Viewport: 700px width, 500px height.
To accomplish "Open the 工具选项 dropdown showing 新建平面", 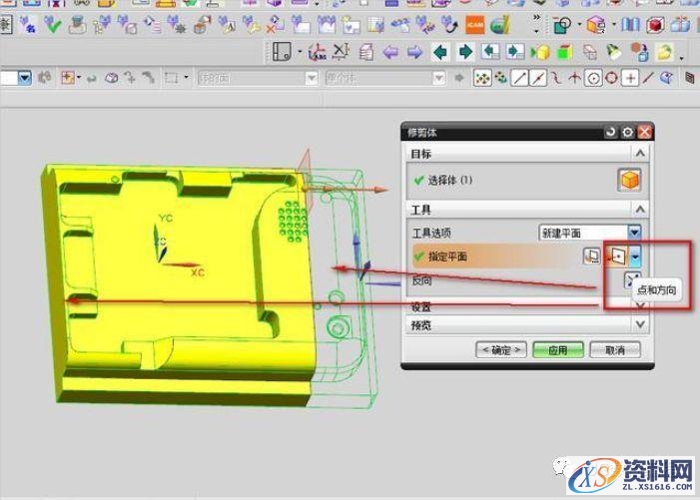I will (589, 232).
